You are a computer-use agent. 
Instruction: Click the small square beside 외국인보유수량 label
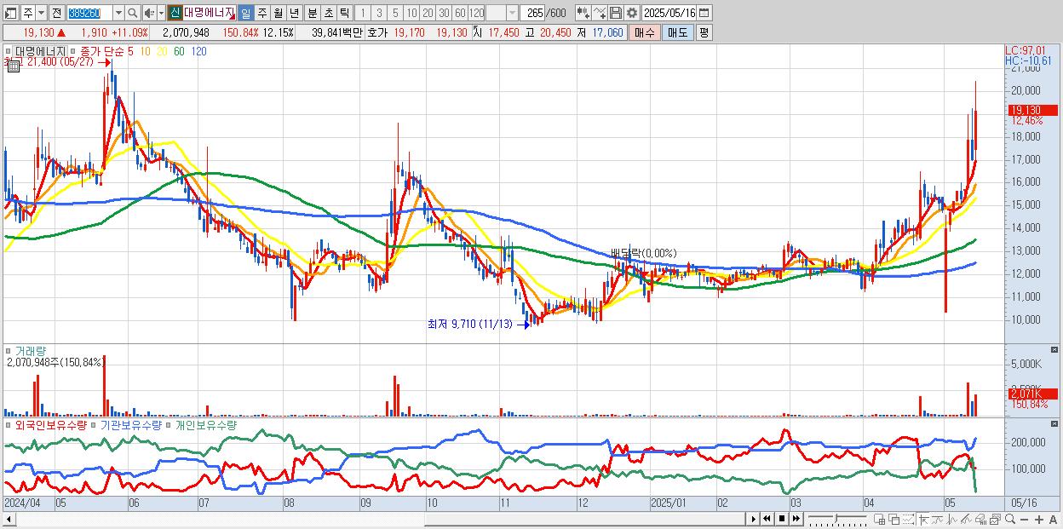8,424
